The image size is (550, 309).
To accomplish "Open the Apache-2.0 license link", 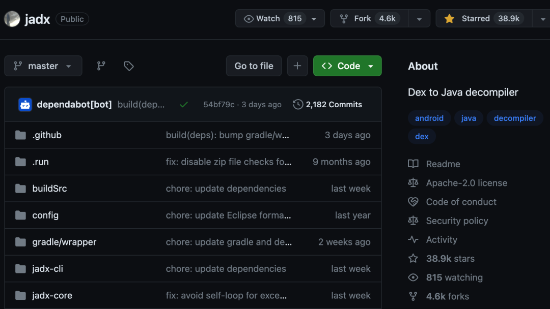I will (466, 182).
